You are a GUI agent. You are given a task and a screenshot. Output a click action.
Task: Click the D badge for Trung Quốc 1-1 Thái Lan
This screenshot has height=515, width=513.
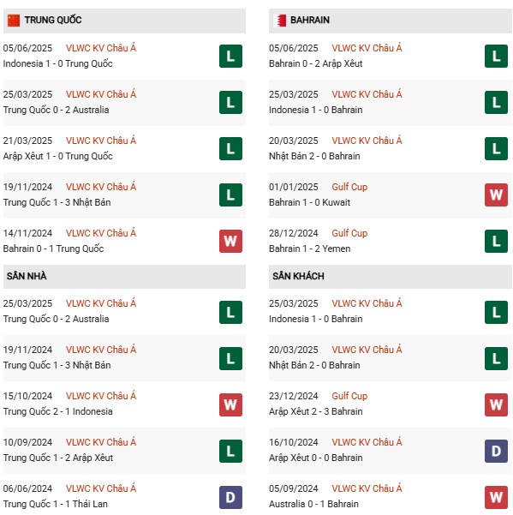pyautogui.click(x=230, y=497)
